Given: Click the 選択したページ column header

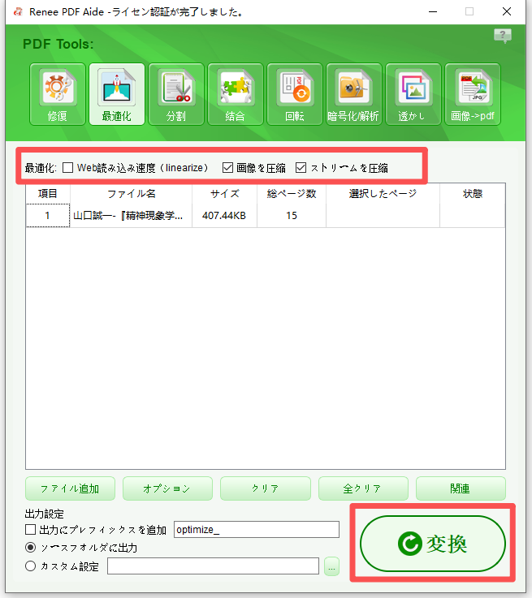Looking at the screenshot, I should pos(383,194).
